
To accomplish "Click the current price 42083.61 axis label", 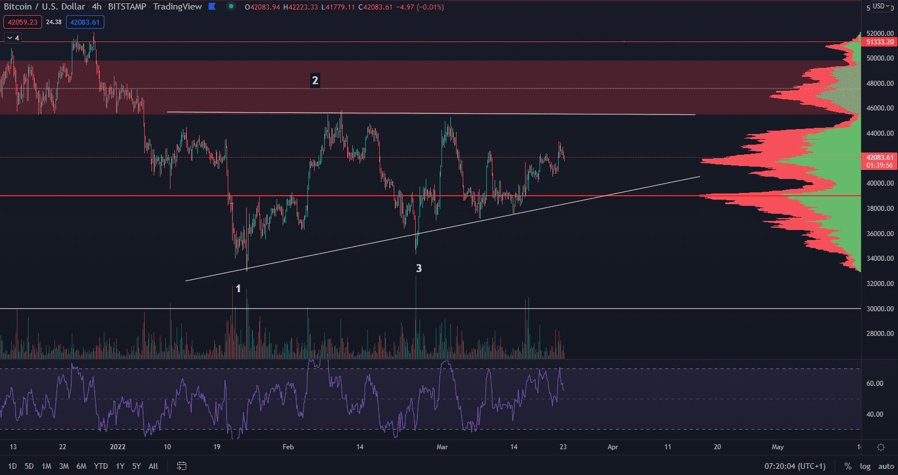I will (x=879, y=158).
